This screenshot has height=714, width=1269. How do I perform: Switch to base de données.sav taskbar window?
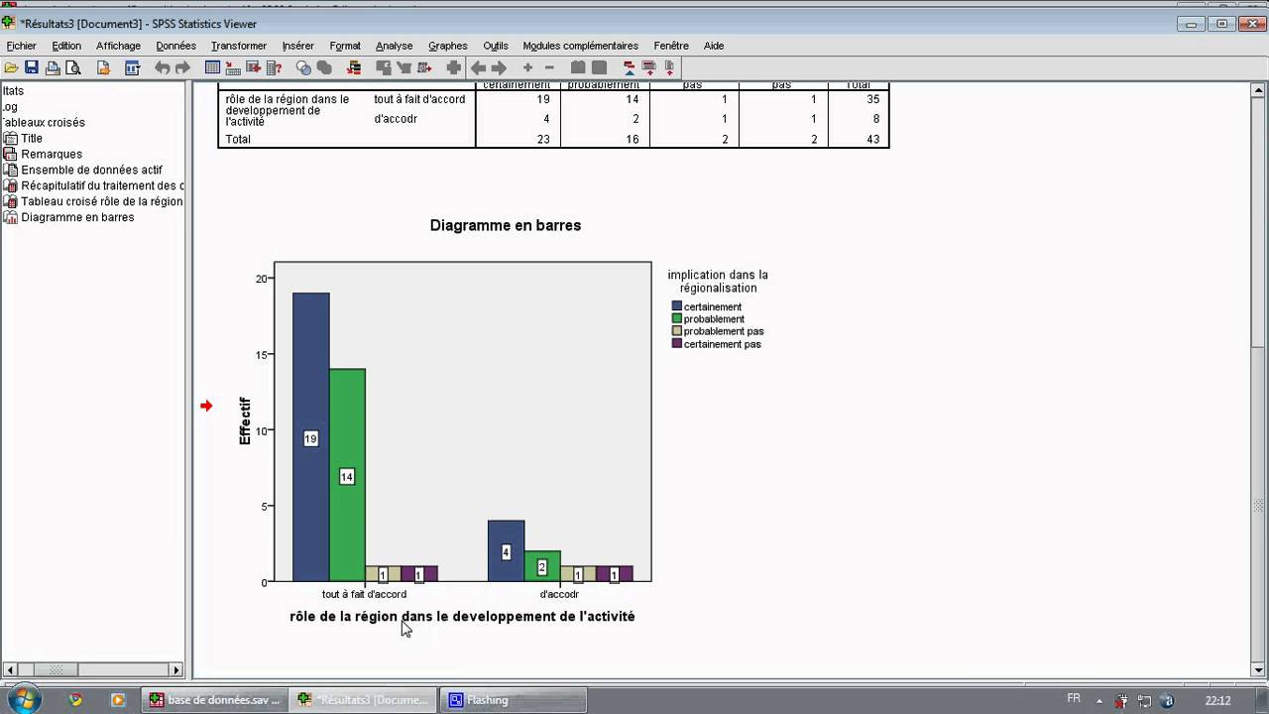coord(215,700)
